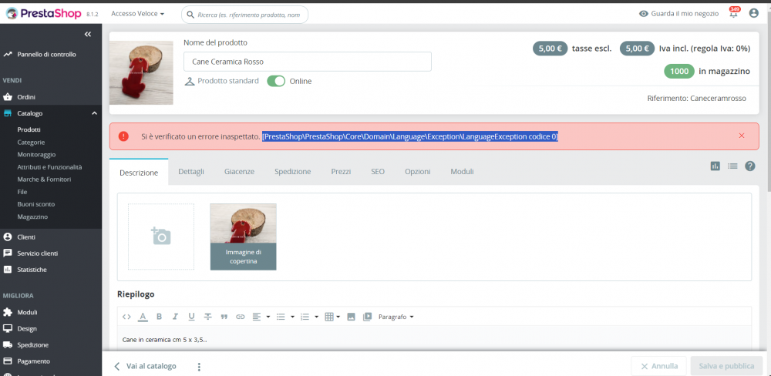Screen dimensions: 771x376
Task: Add a new image via camera placeholder
Action: pyautogui.click(x=161, y=237)
